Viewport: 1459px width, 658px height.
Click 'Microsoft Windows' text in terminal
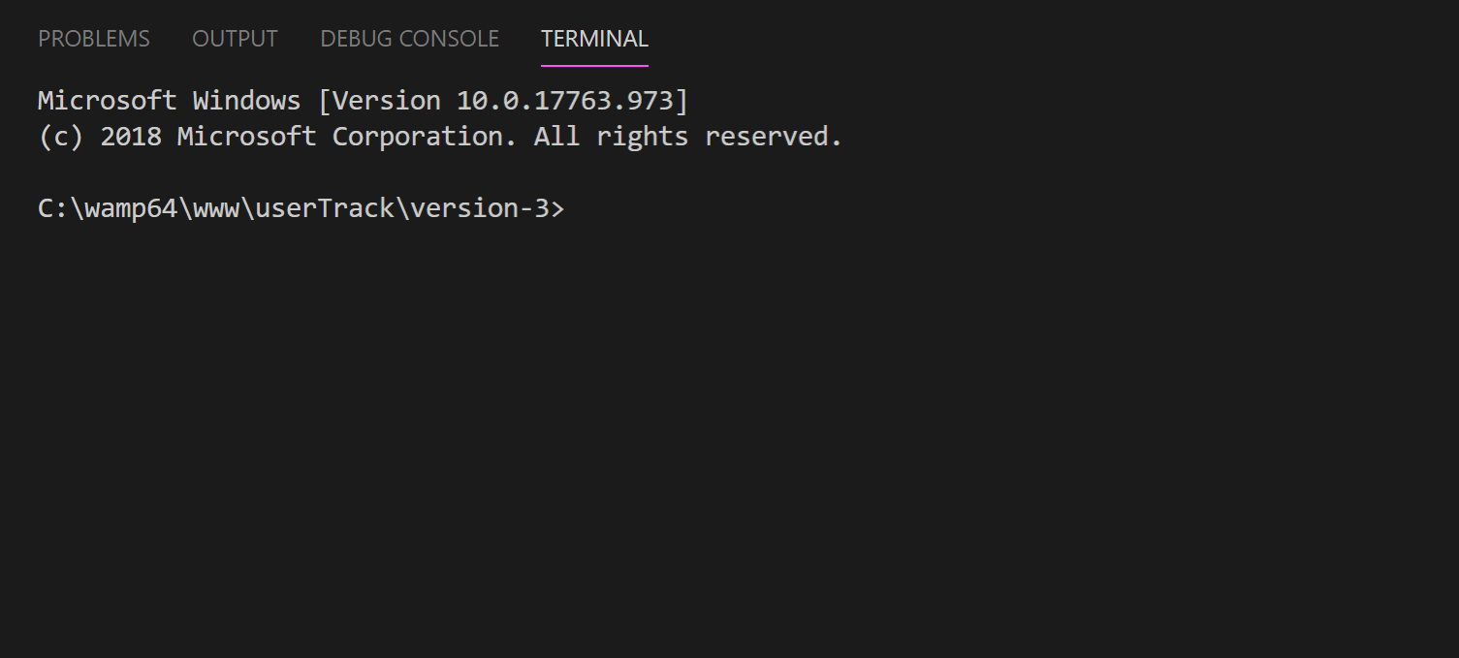point(169,100)
